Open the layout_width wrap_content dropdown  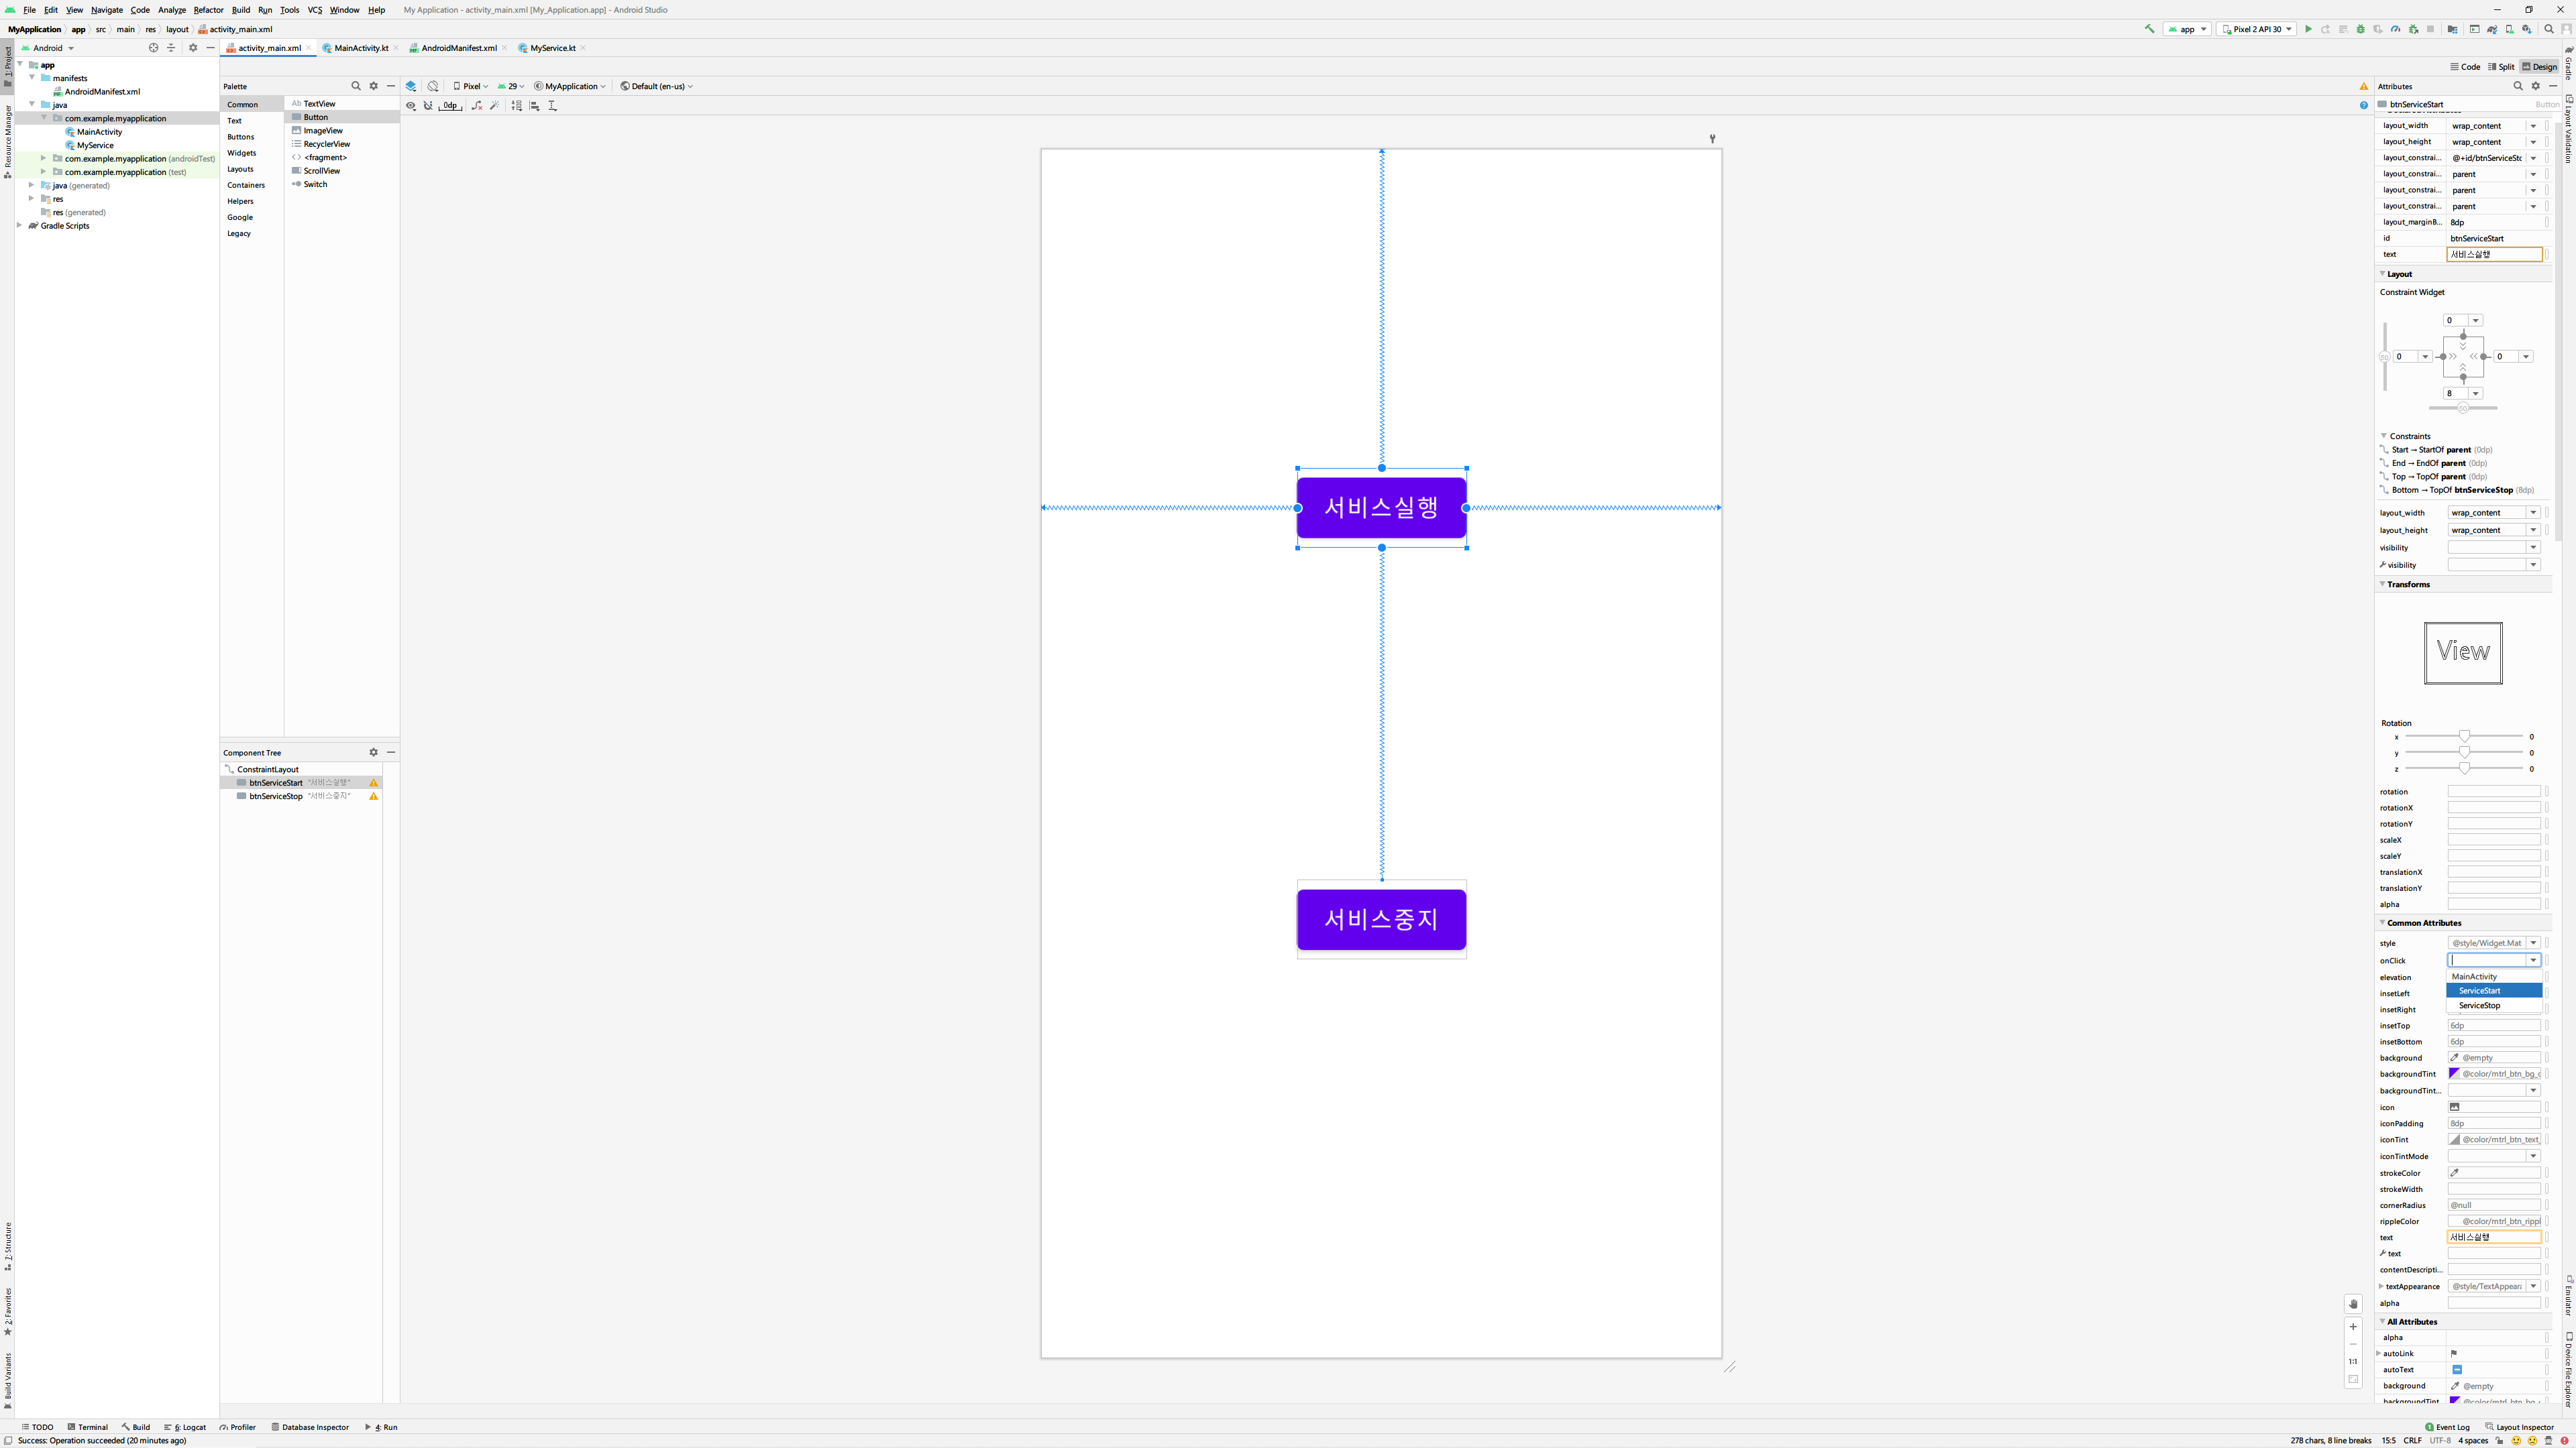(2533, 126)
